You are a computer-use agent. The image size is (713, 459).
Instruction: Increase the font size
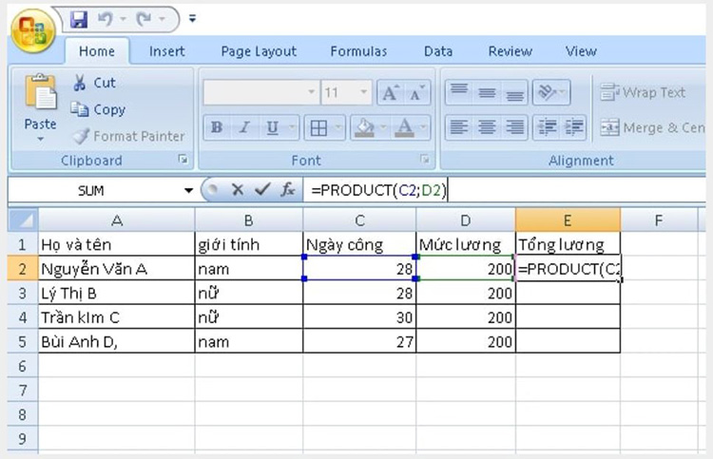click(x=390, y=93)
